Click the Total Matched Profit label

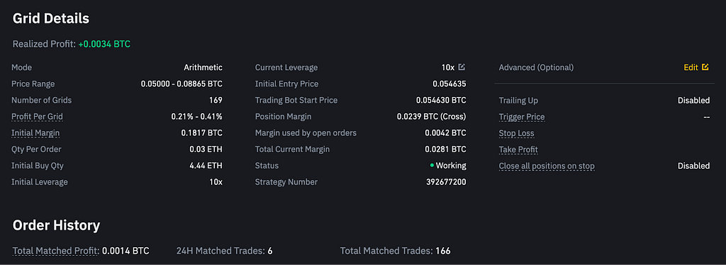pyautogui.click(x=56, y=251)
